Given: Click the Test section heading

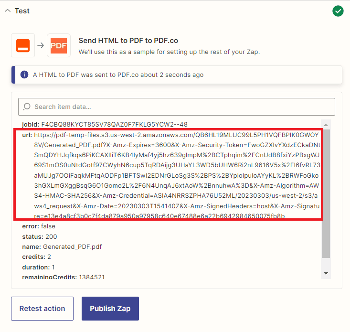Looking at the screenshot, I should click(22, 11).
